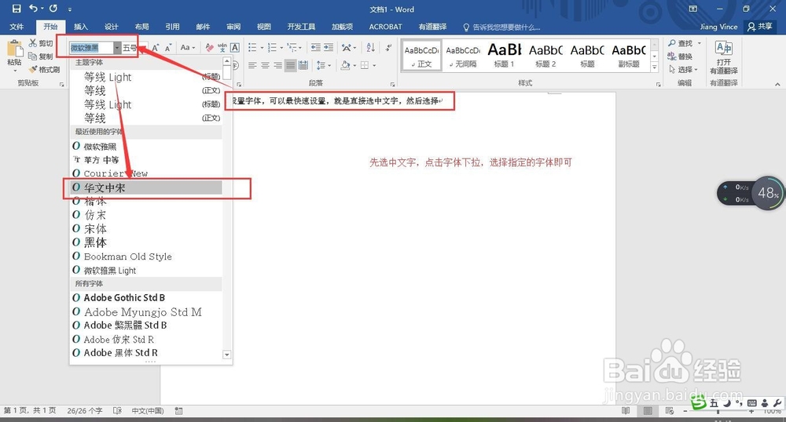Collapse the ribbon with the chevron
This screenshot has width=786, height=422.
[x=777, y=84]
